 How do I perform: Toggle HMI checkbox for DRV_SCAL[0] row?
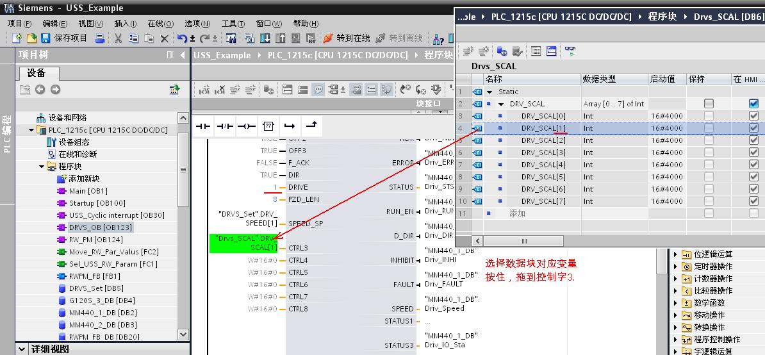[753, 115]
